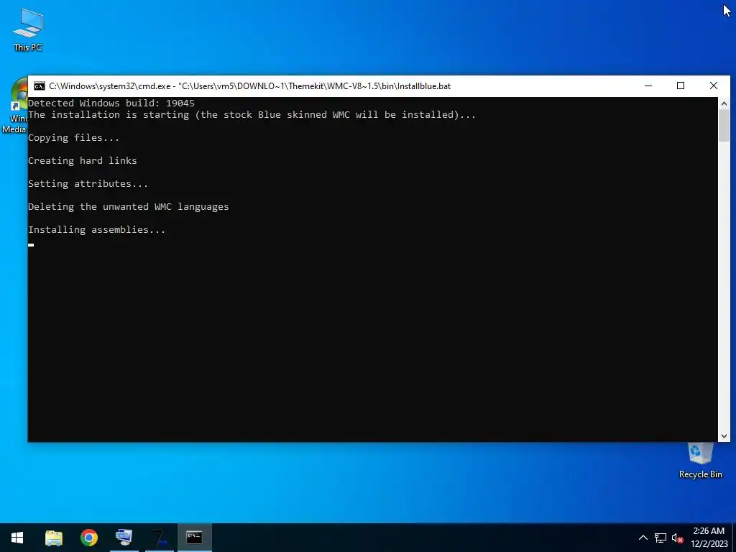Click the Show desktop sliver by the clock

click(734, 538)
